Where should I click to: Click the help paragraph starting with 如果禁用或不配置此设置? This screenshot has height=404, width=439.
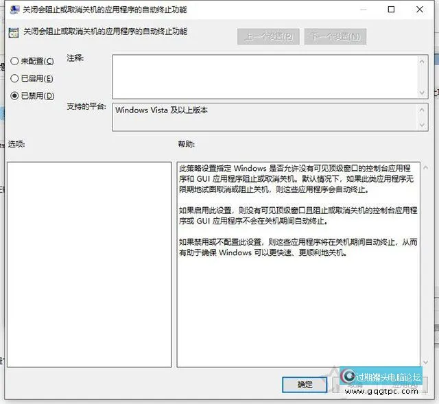tap(298, 247)
